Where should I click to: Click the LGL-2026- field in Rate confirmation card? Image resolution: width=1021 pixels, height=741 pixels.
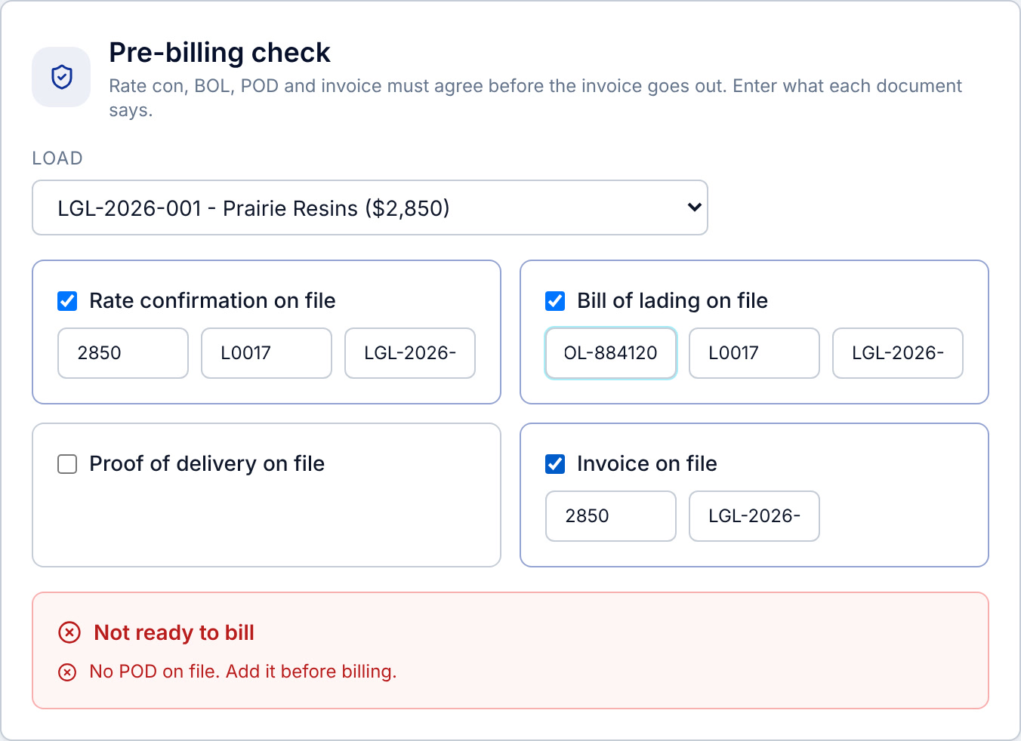410,353
